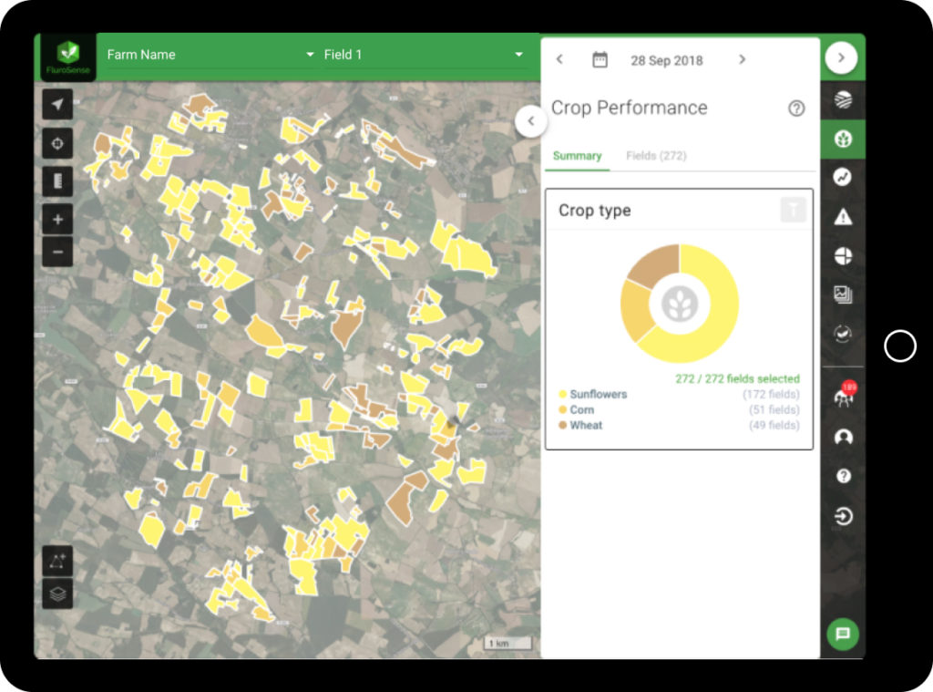Click the (51 fields) count
The width and height of the screenshot is (933, 692).
click(774, 409)
